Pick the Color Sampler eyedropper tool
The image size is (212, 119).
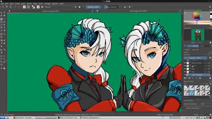coord(4,40)
